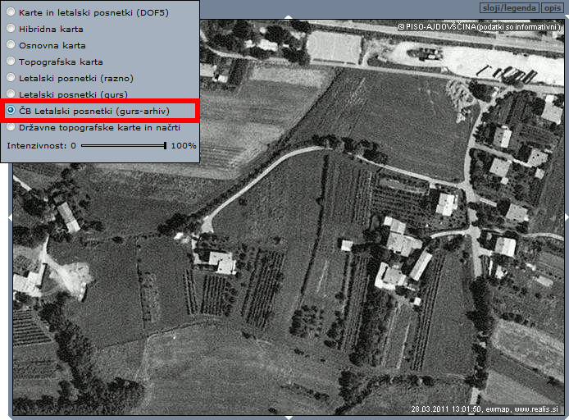Pan the map left with the left-edge arrow
The image size is (569, 420).
pyautogui.click(x=10, y=217)
